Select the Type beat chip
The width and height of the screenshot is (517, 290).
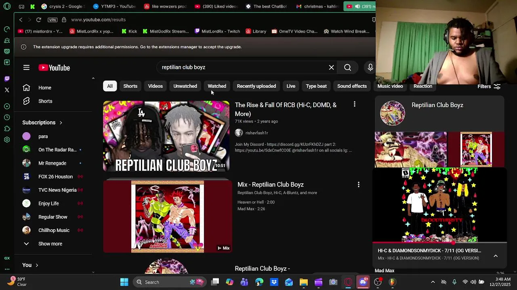pos(316,86)
